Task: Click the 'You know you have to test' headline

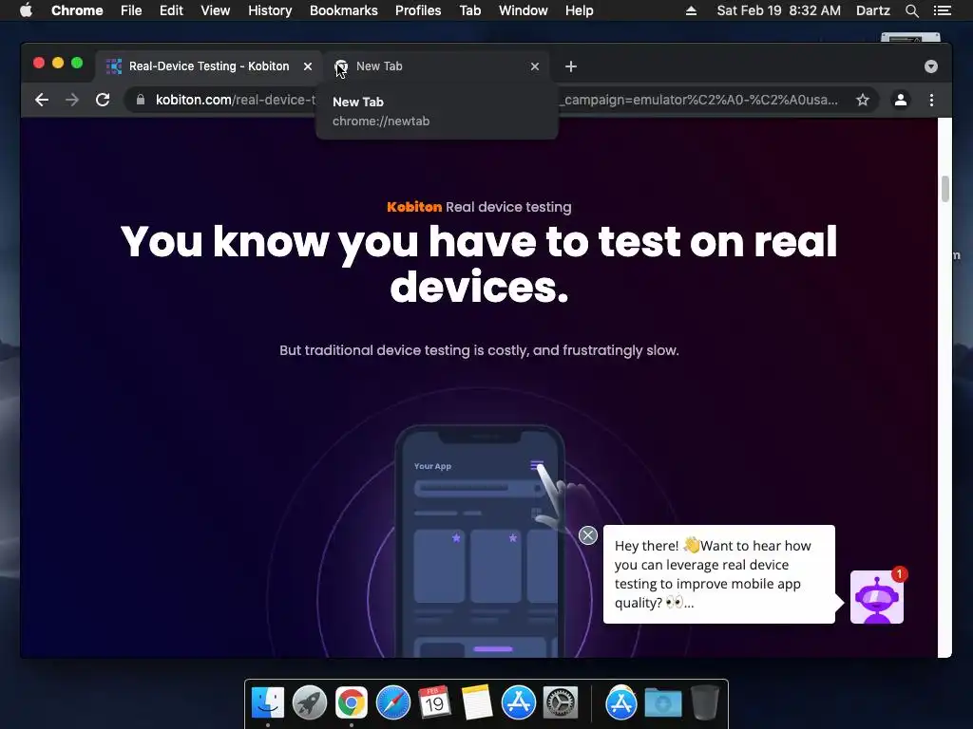Action: (479, 264)
